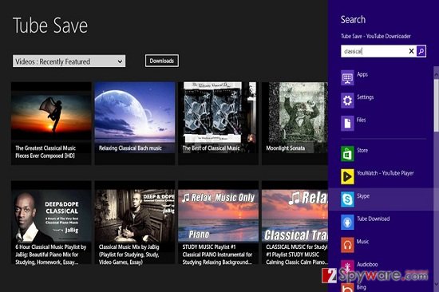Click the Tube Save app title
Screen dimensions: 439x292
tap(50, 26)
